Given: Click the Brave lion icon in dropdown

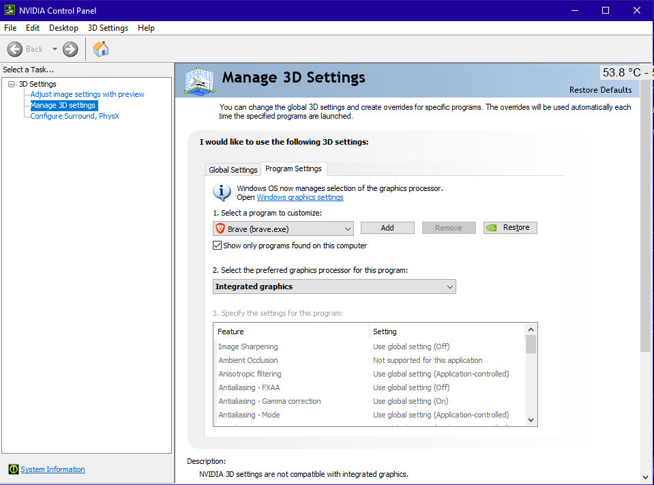Looking at the screenshot, I should click(220, 229).
